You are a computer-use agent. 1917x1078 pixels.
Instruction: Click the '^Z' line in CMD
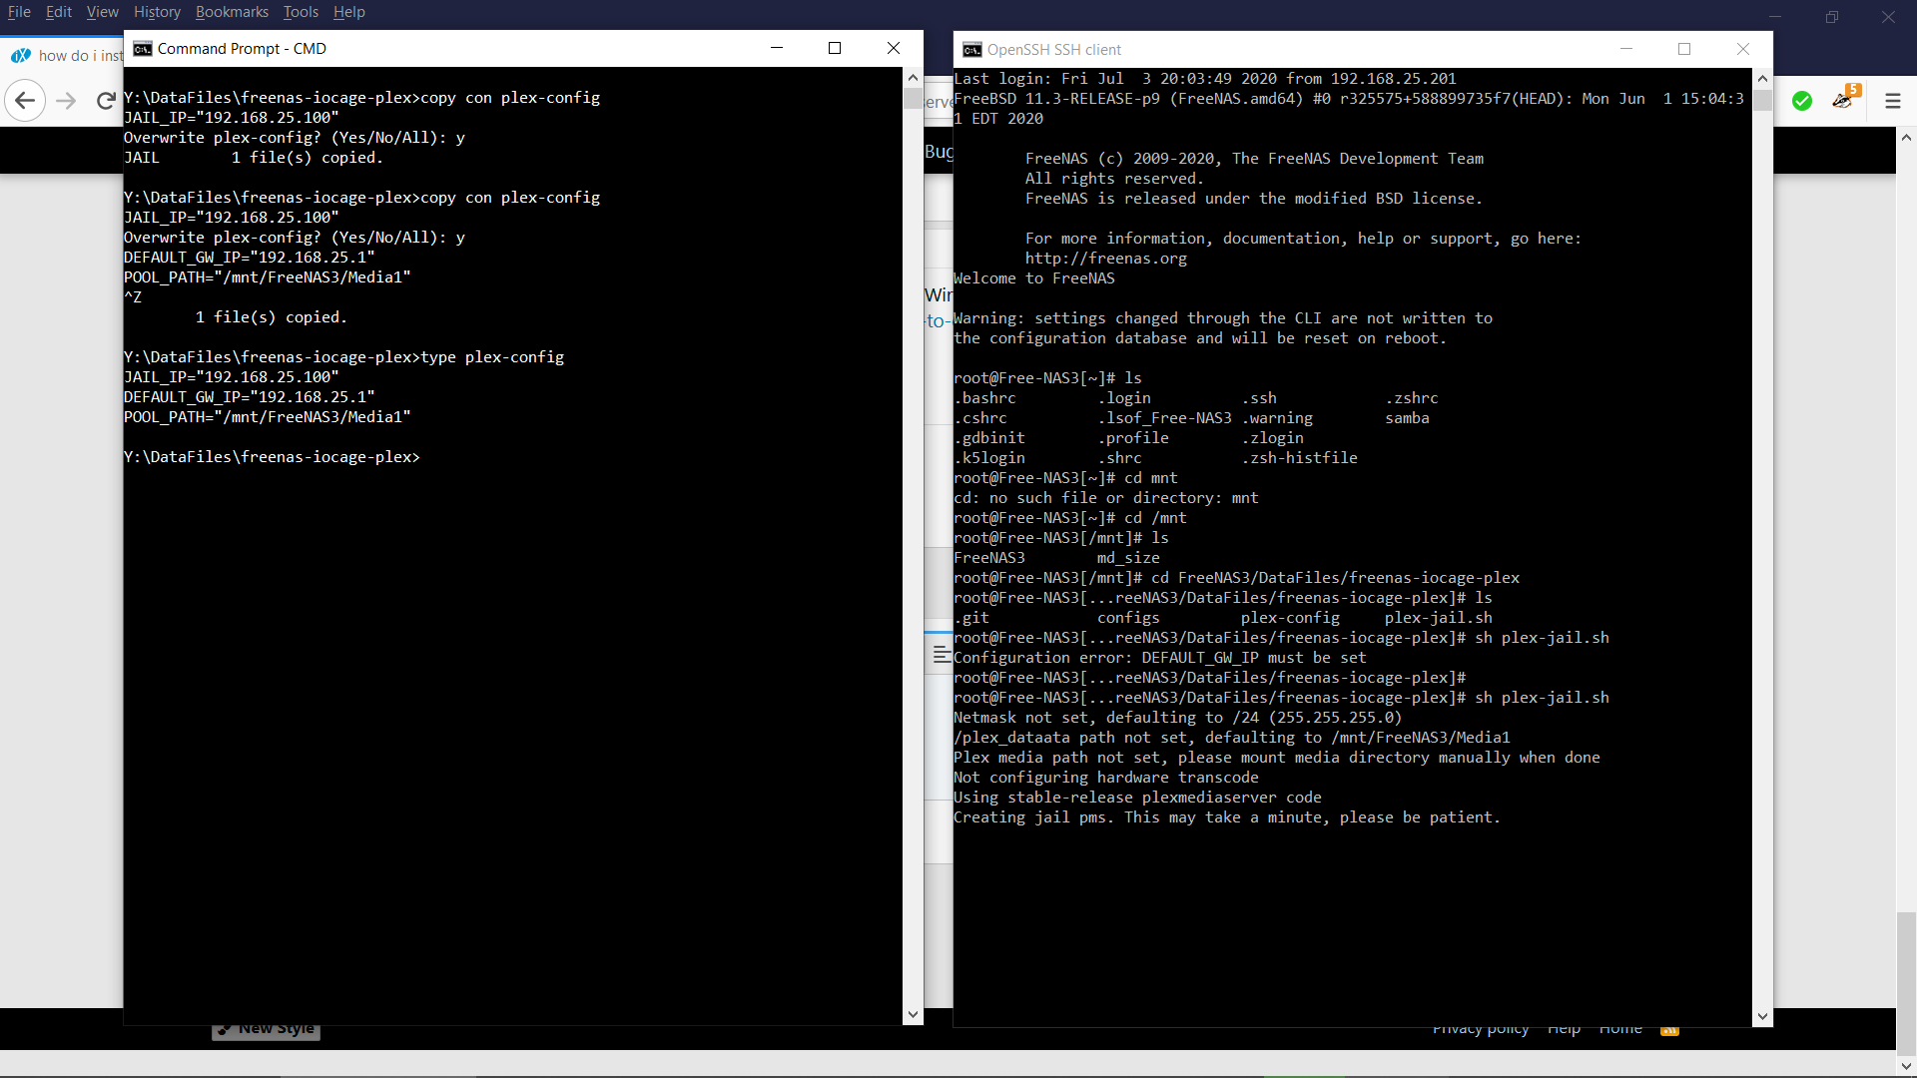(x=133, y=297)
